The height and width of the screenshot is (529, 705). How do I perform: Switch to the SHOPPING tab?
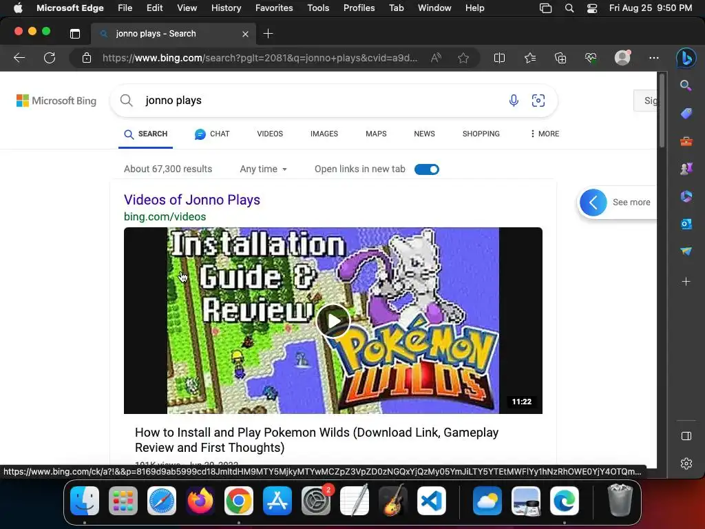(481, 134)
